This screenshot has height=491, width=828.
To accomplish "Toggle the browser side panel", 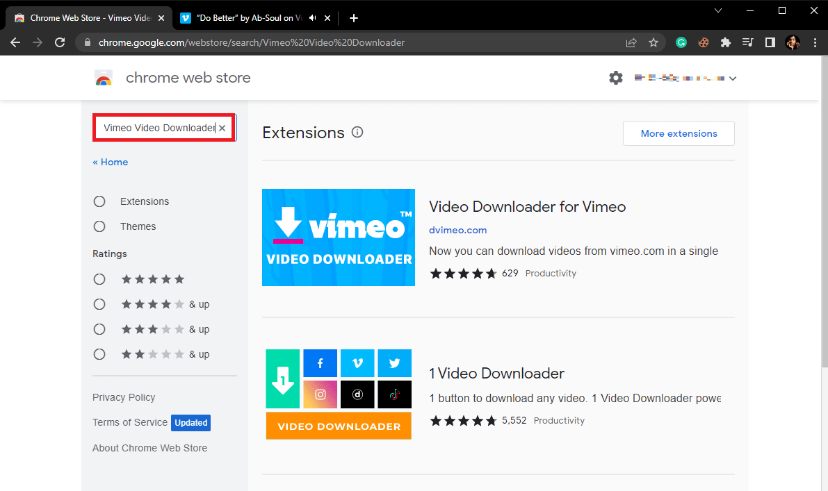I will [770, 43].
